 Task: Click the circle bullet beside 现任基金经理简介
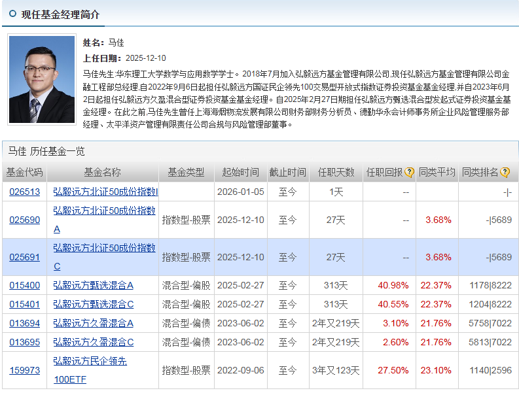[12, 14]
